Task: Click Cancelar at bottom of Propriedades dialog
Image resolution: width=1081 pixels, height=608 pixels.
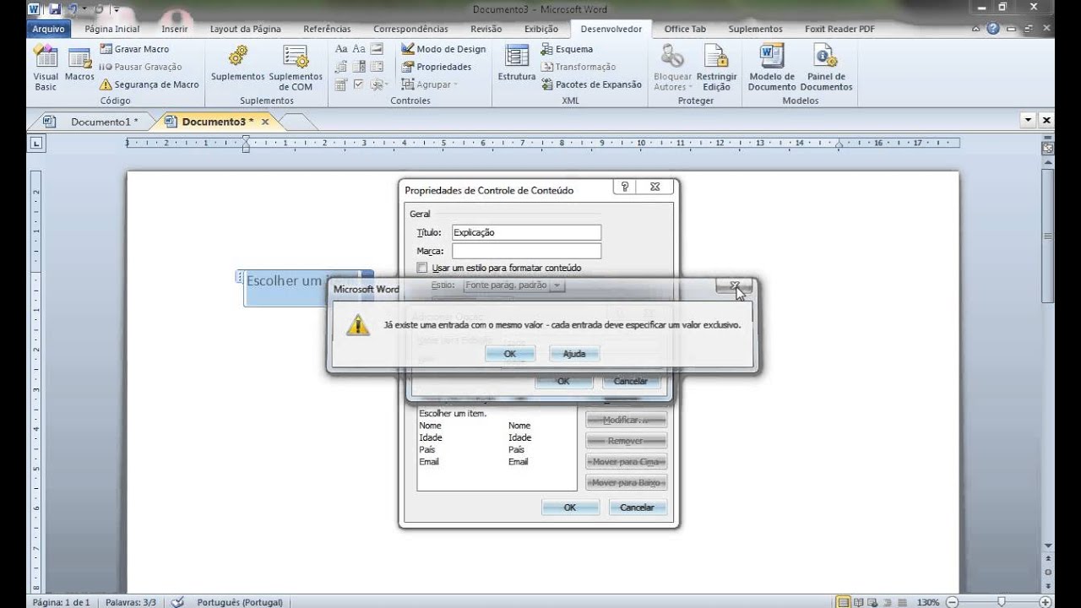Action: 637,508
